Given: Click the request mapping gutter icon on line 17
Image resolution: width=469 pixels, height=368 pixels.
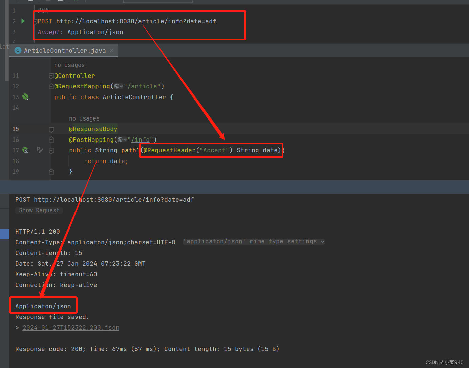Looking at the screenshot, I should point(25,150).
